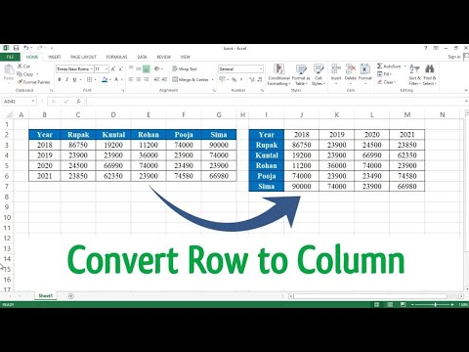Apply Percent Style number format
This screenshot has width=469, height=352.
click(234, 79)
